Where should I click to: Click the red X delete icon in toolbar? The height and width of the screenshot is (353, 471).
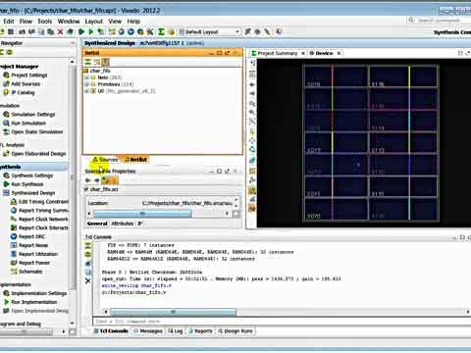tap(60, 31)
